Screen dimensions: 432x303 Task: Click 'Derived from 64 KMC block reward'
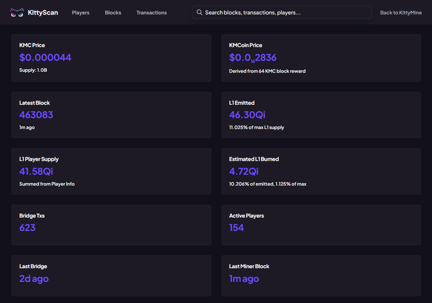click(x=267, y=71)
